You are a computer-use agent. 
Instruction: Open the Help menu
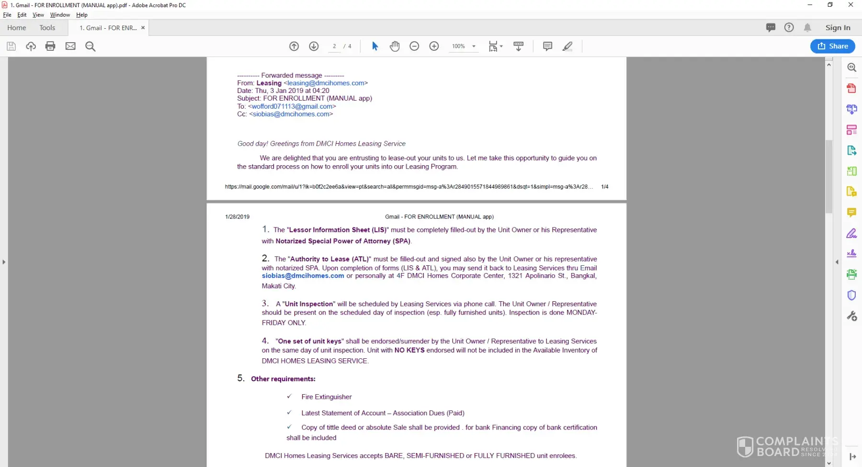click(82, 15)
